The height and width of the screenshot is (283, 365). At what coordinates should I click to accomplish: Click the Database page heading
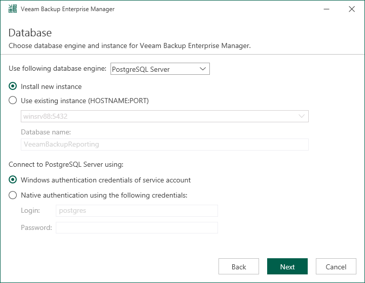tap(30, 33)
